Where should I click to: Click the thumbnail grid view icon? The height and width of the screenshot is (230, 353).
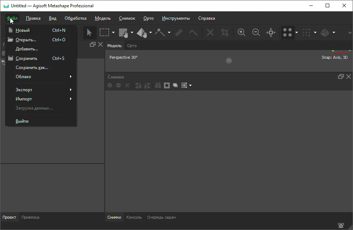tap(184, 85)
